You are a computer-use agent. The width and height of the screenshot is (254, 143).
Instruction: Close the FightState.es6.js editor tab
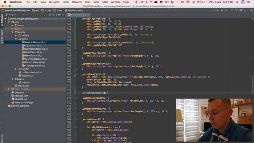tap(89, 15)
